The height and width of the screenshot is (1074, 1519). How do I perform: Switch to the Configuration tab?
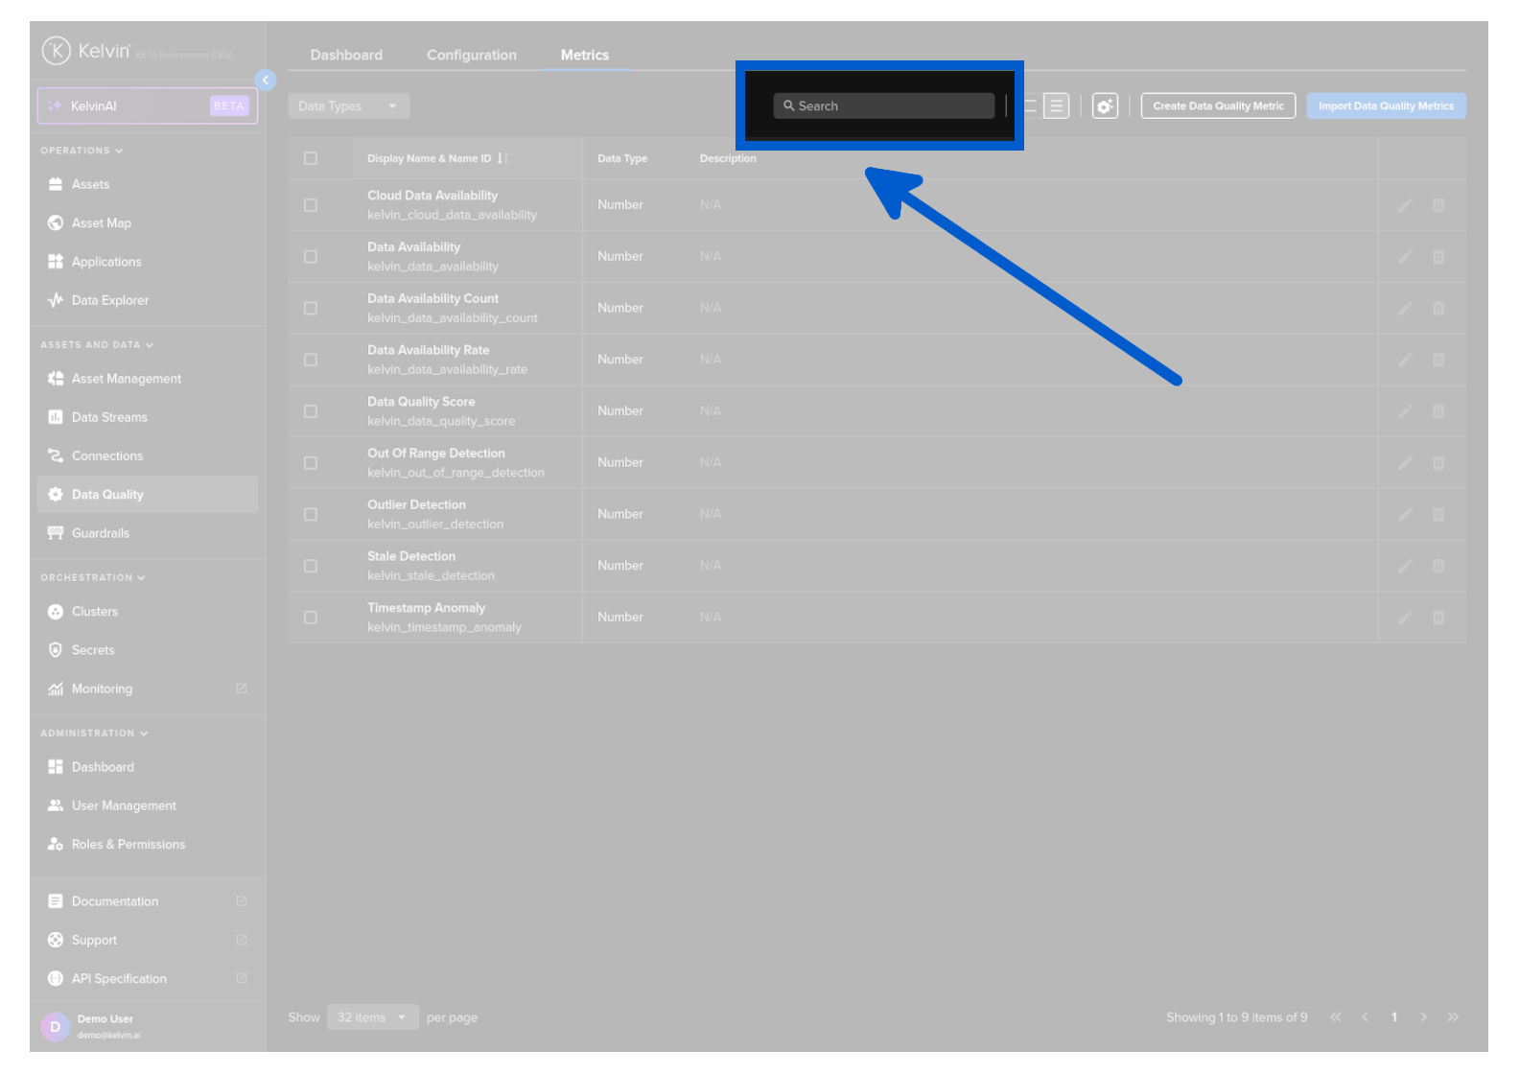tap(471, 56)
